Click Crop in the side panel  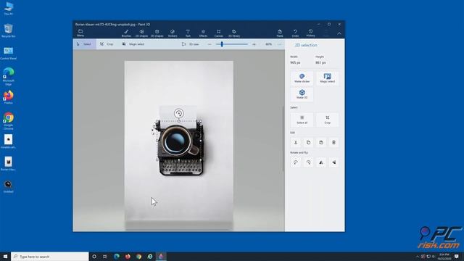tap(327, 120)
